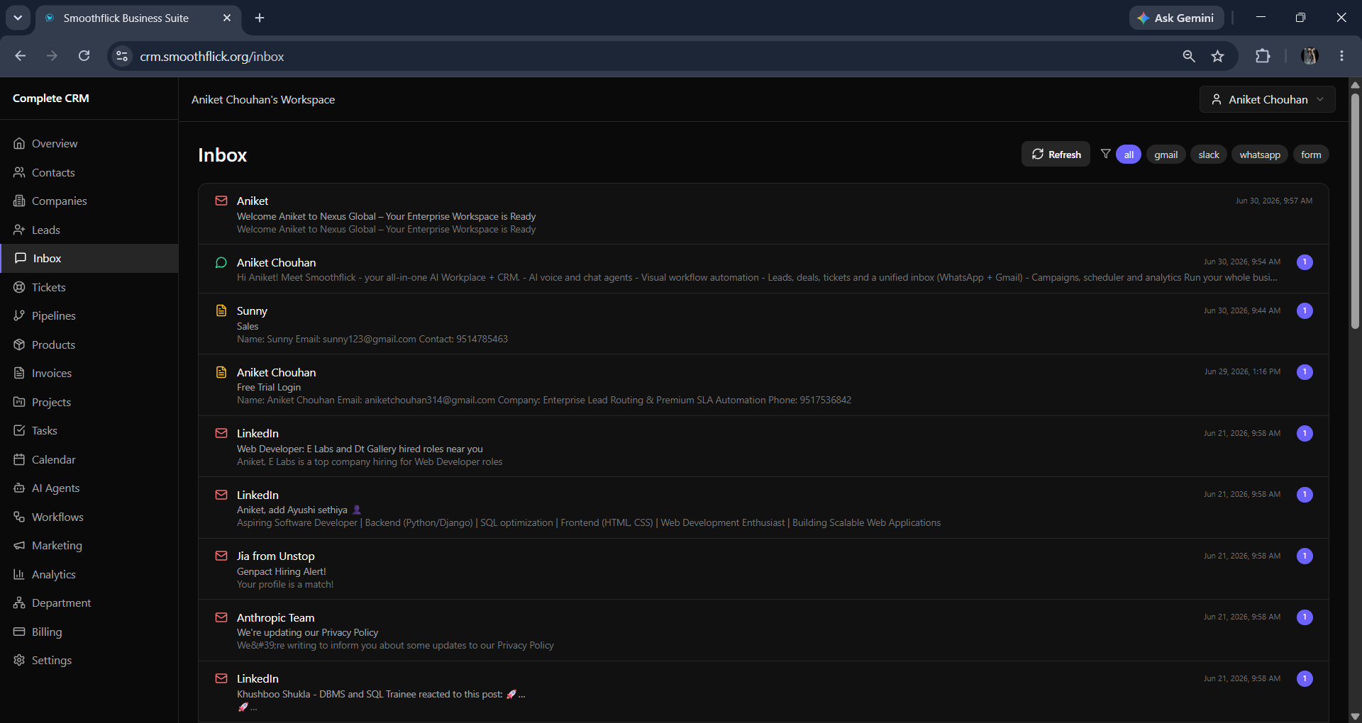Click the chat bubble icon beside Aniket Chouhan
This screenshot has width=1362, height=723.
tap(221, 262)
